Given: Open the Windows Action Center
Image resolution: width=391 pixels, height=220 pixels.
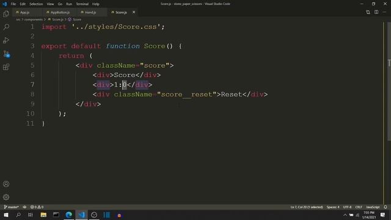Looking at the screenshot, I should 383,215.
